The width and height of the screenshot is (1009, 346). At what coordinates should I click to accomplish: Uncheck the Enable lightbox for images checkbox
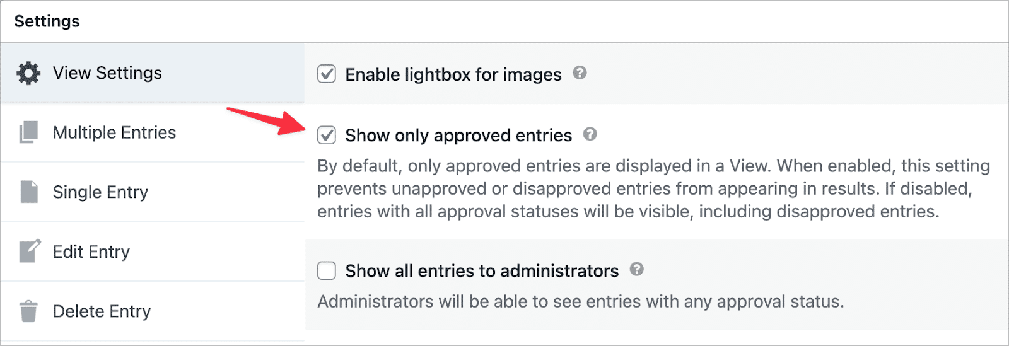(327, 74)
